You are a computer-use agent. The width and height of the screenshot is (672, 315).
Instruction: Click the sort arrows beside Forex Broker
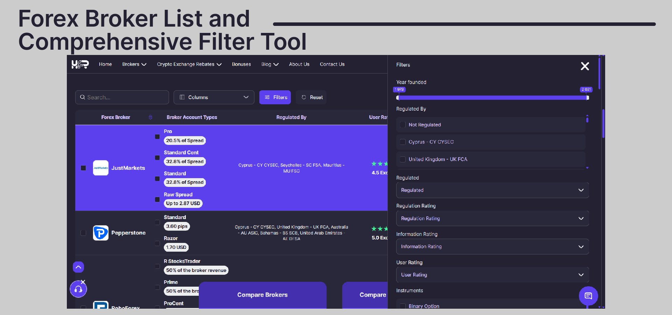150,117
